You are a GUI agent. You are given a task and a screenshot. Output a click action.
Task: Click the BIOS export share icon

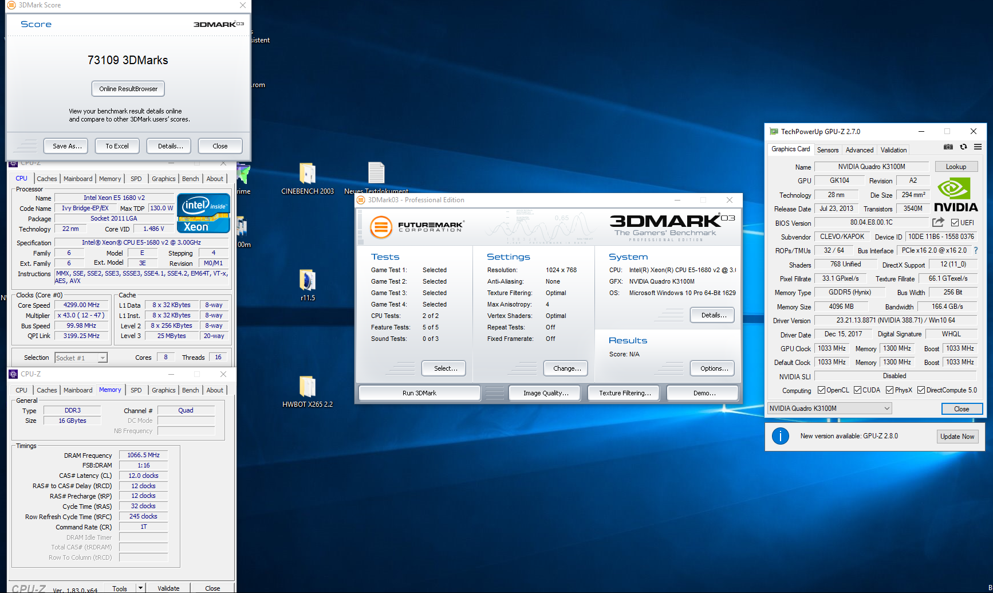tap(938, 222)
